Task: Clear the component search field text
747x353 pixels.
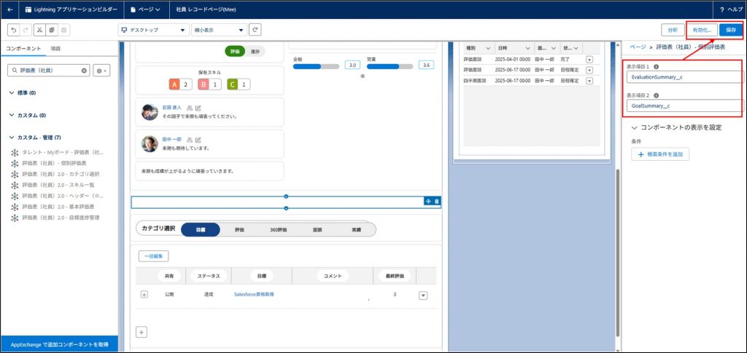Action: [x=85, y=71]
